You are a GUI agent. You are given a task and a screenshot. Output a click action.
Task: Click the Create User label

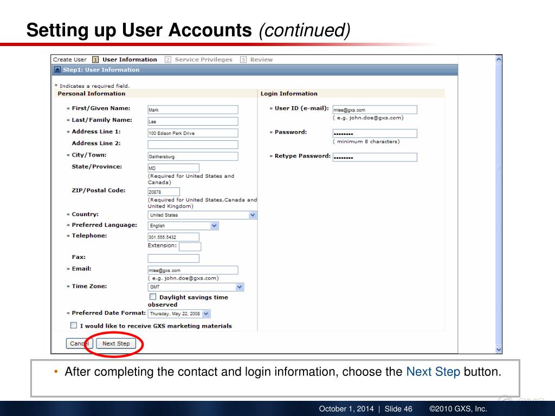click(70, 60)
